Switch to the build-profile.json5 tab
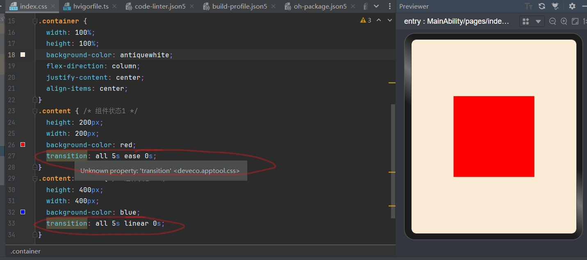The width and height of the screenshot is (587, 260). (x=240, y=7)
